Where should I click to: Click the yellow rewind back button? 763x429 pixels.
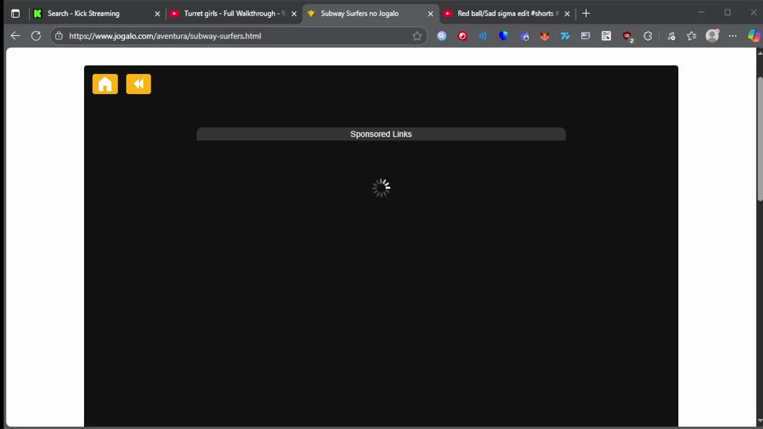(138, 84)
